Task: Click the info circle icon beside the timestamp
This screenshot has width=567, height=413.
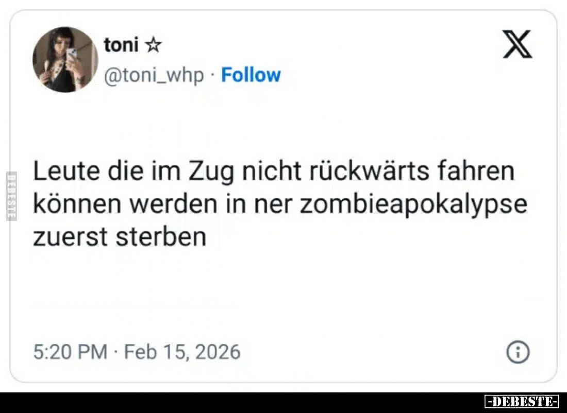Action: (x=518, y=352)
